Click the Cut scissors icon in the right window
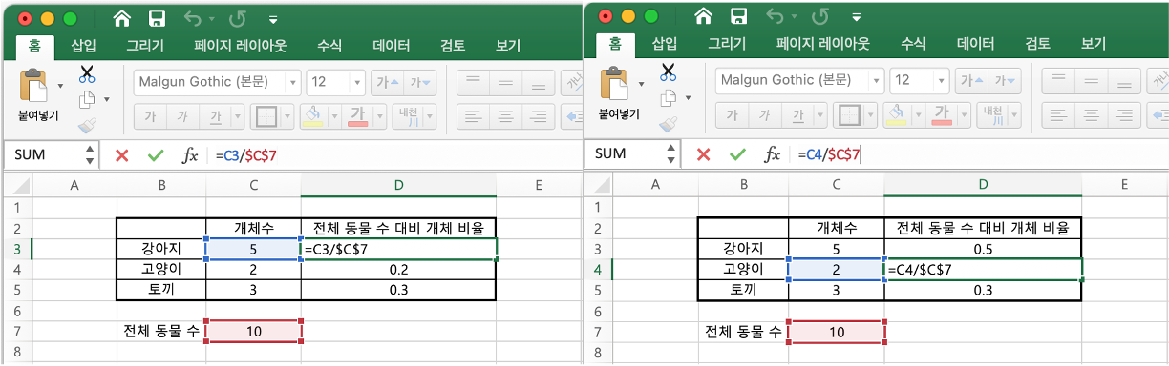 point(668,71)
